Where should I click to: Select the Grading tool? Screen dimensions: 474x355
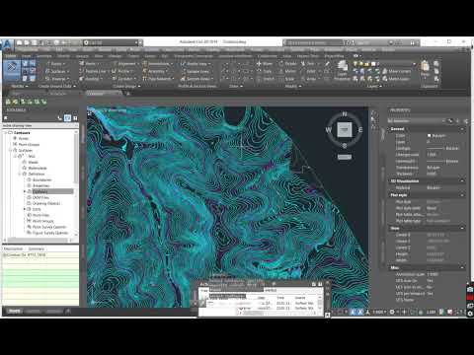coord(90,79)
